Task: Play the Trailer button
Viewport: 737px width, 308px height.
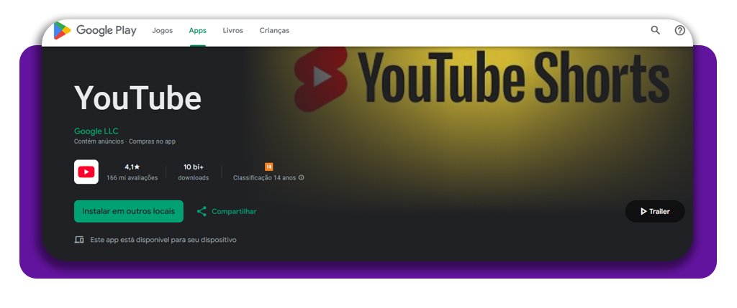Action: tap(654, 212)
